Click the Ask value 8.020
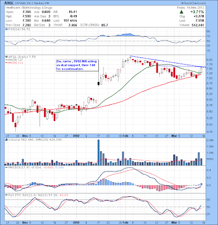 click(x=46, y=12)
